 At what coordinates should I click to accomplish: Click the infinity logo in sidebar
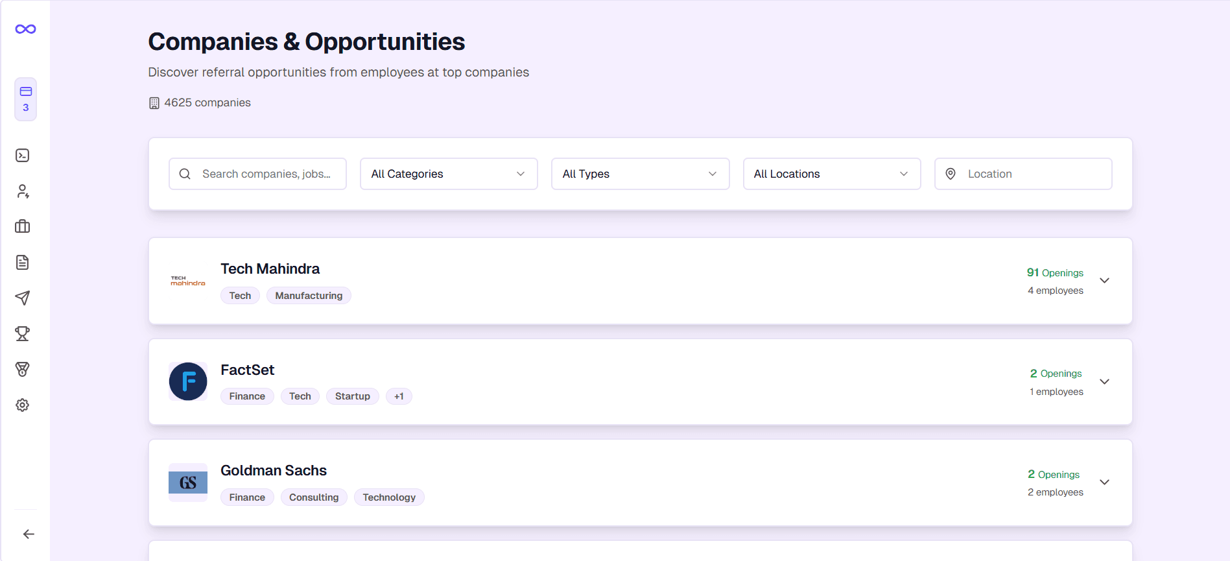coord(25,29)
